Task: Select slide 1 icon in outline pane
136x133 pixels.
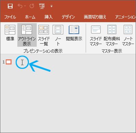Action: 9,62
